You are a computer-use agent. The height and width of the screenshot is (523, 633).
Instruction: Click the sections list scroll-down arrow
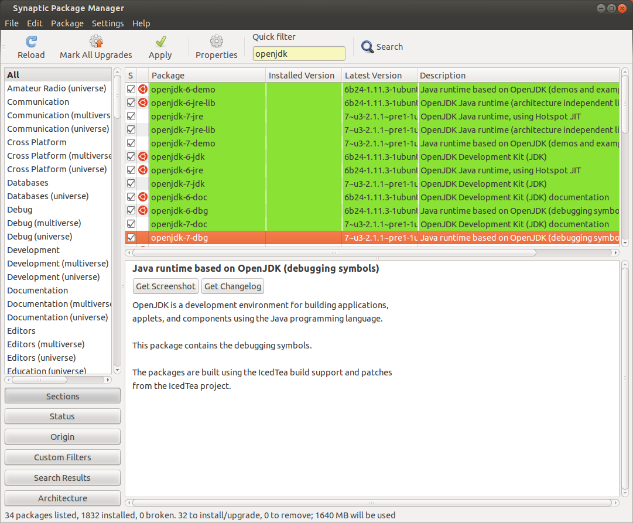click(117, 370)
